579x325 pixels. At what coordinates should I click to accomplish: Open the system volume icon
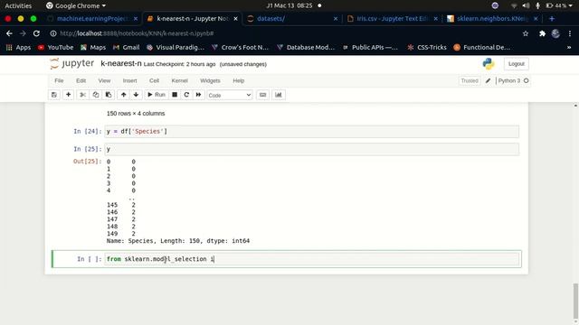coord(526,5)
